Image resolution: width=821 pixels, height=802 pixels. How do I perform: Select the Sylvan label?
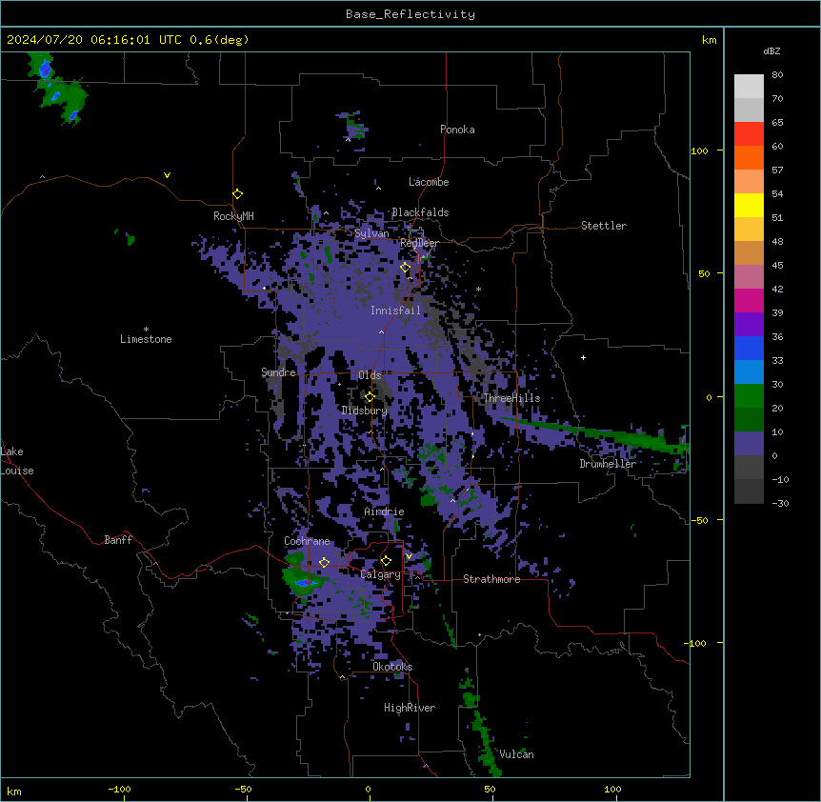pyautogui.click(x=371, y=233)
